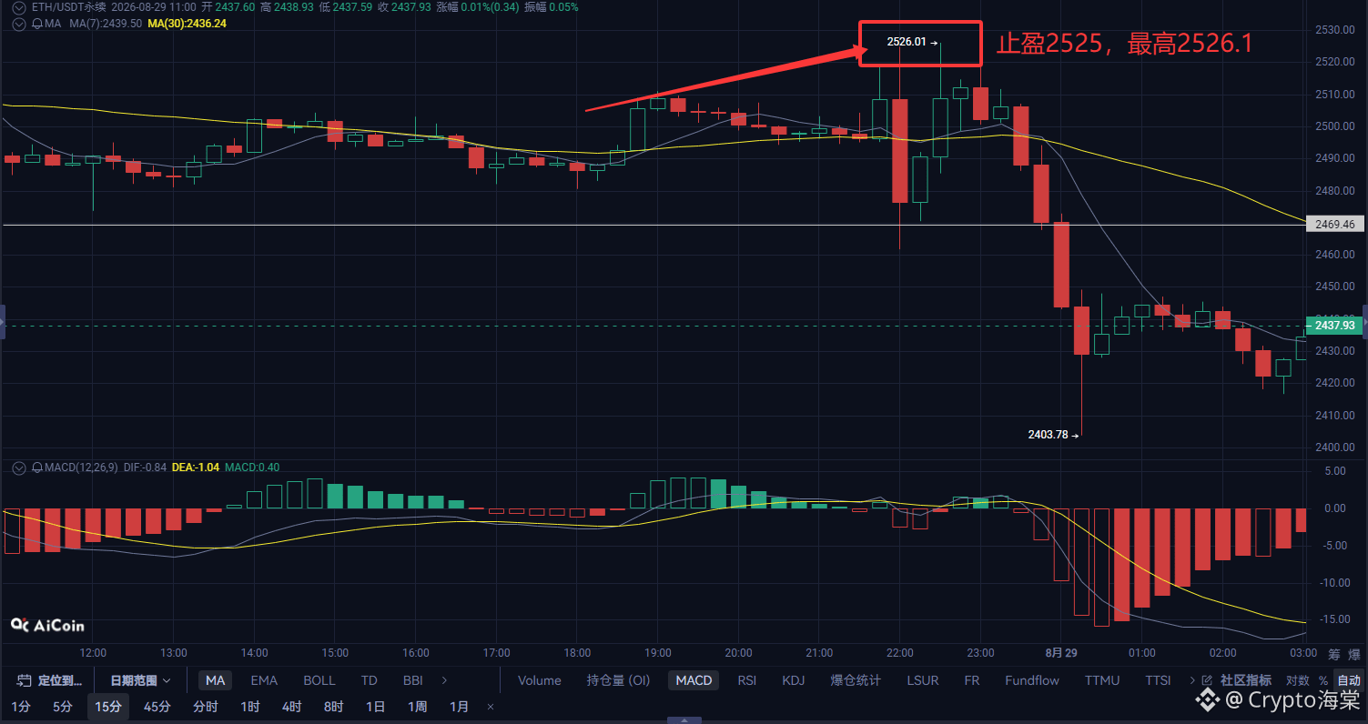Image resolution: width=1368 pixels, height=724 pixels.
Task: Enable the FR funding rate indicator
Action: pyautogui.click(x=972, y=680)
